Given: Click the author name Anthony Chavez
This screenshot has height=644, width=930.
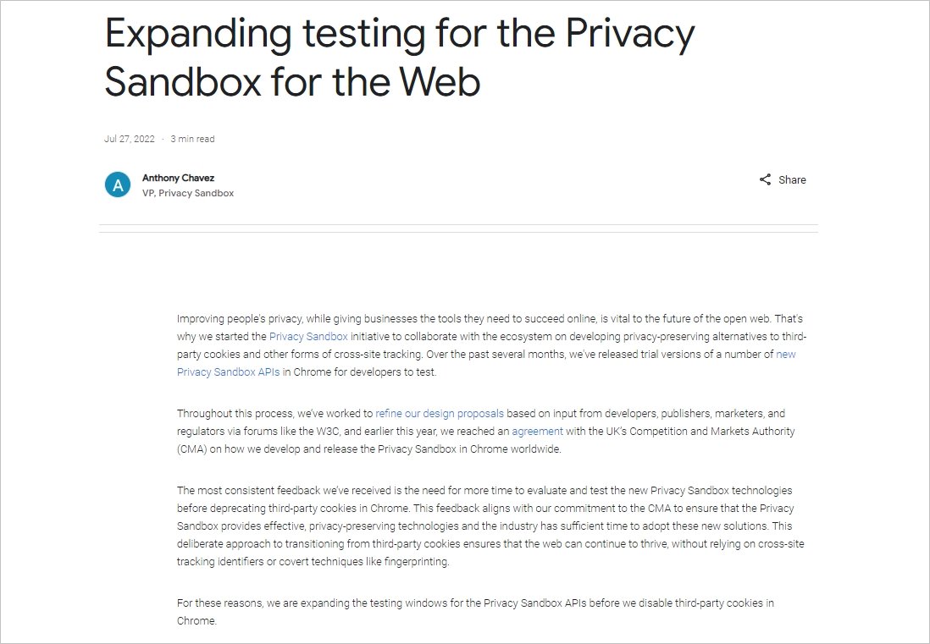Looking at the screenshot, I should (x=178, y=178).
